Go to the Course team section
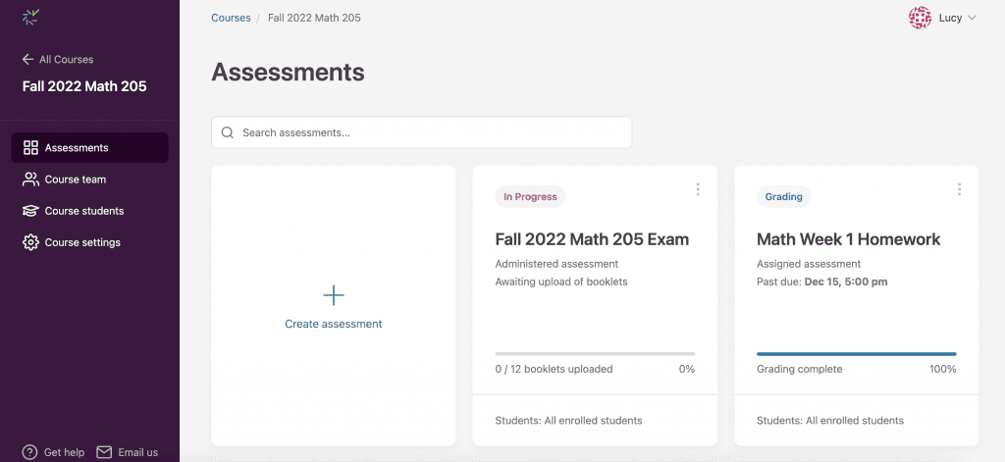The width and height of the screenshot is (1005, 462). (x=76, y=180)
